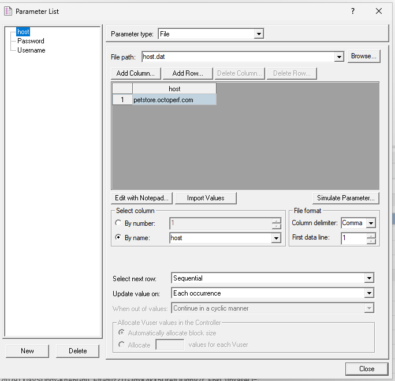Click the First data line field
The image size is (395, 381).
point(353,238)
